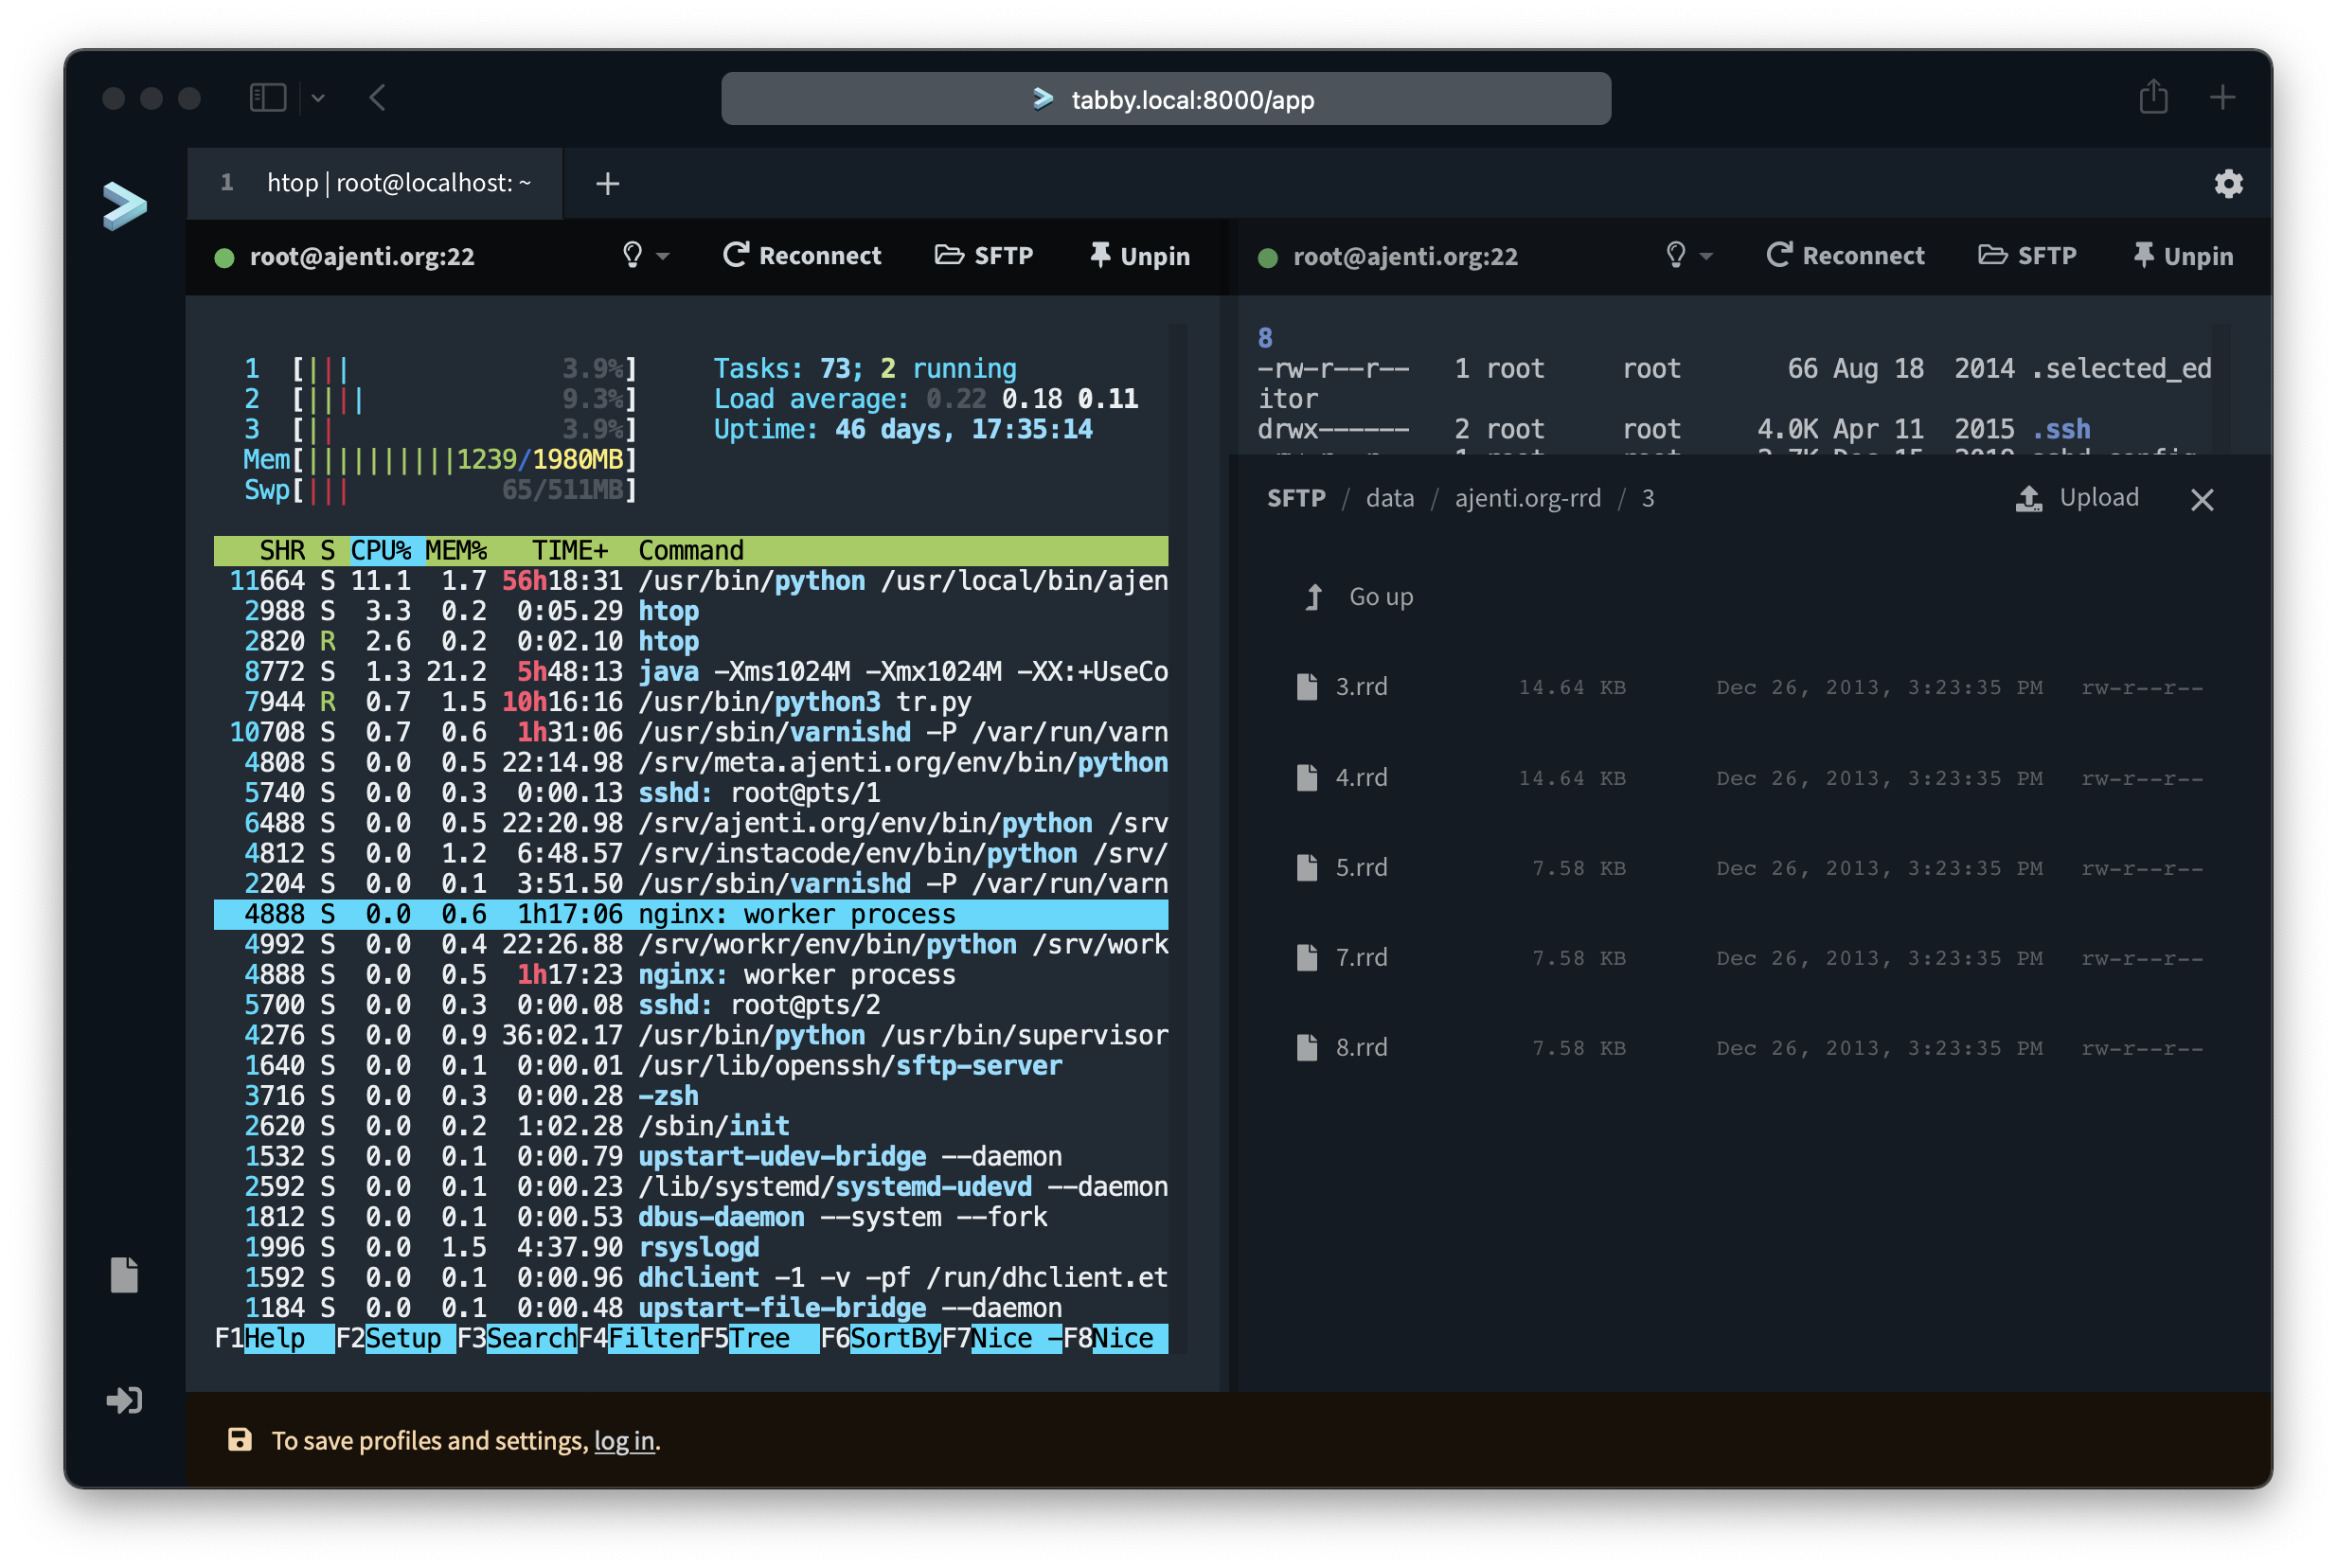Unpin the right session toolbar
This screenshot has height=1568, width=2337.
pos(2183,256)
